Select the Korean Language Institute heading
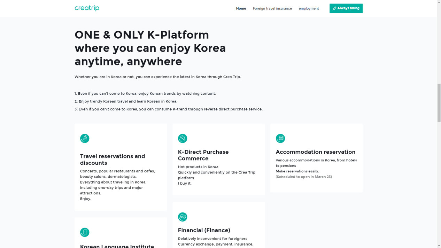 click(117, 246)
